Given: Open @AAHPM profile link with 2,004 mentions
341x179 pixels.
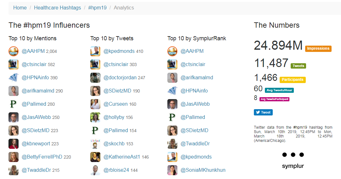Looking at the screenshot, I should (33, 51).
